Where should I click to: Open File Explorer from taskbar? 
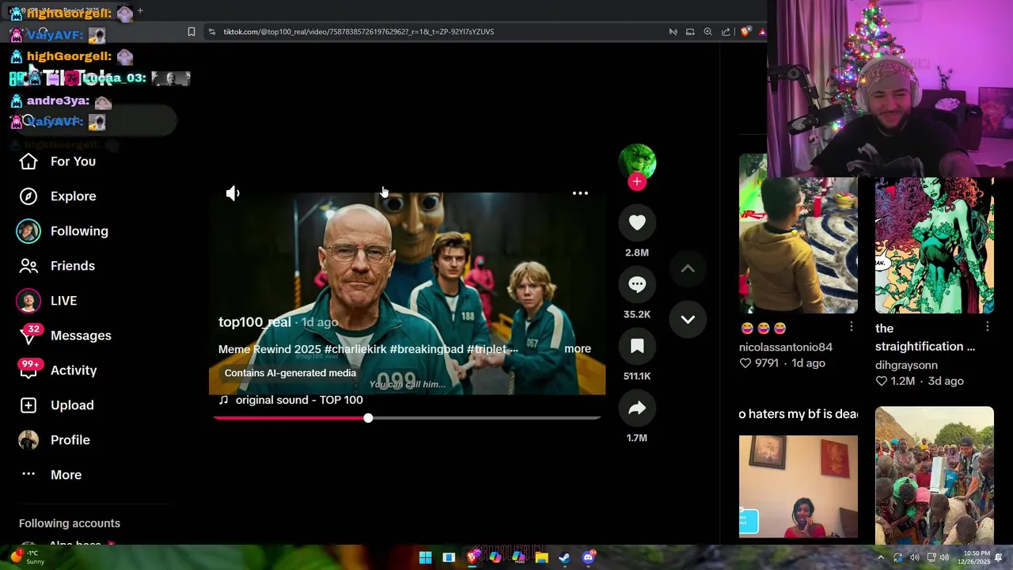(541, 557)
